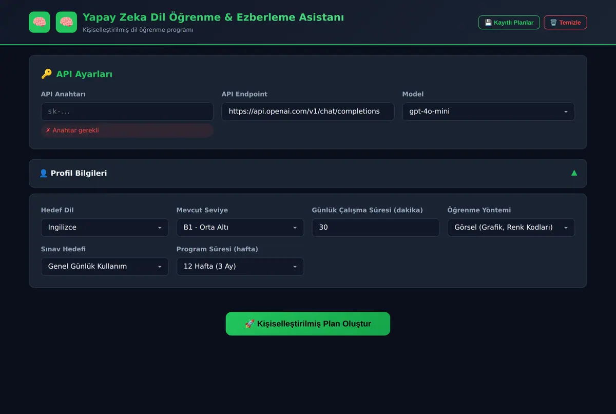Image resolution: width=616 pixels, height=414 pixels.
Task: Expand the Mevcut Seviye dropdown
Action: click(x=240, y=228)
